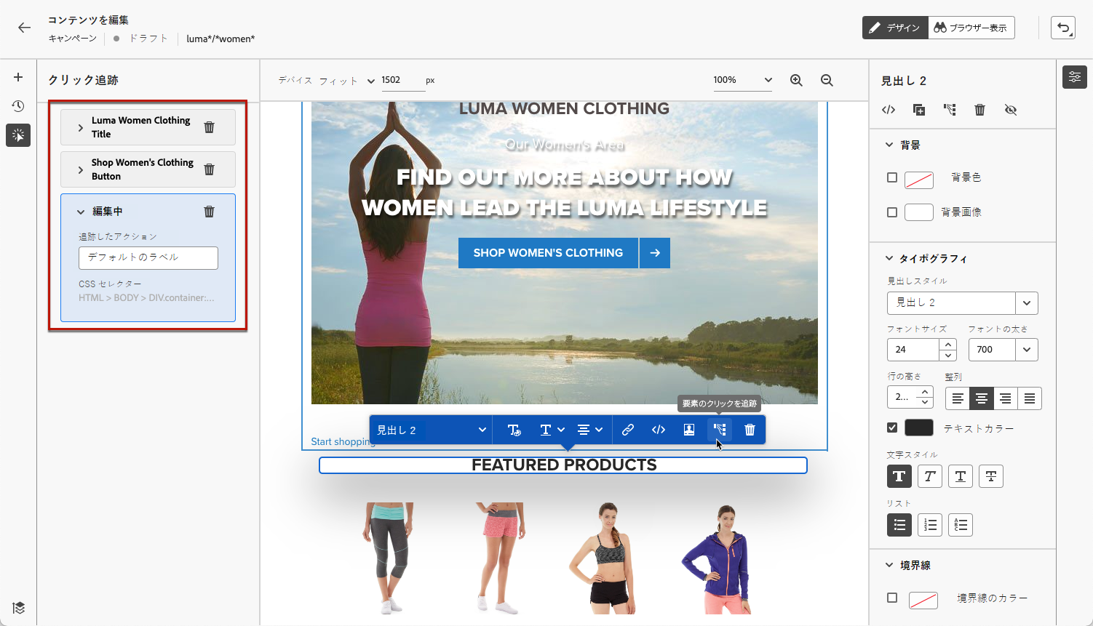
Task: Justify text in the 整列 group
Action: (x=1030, y=398)
